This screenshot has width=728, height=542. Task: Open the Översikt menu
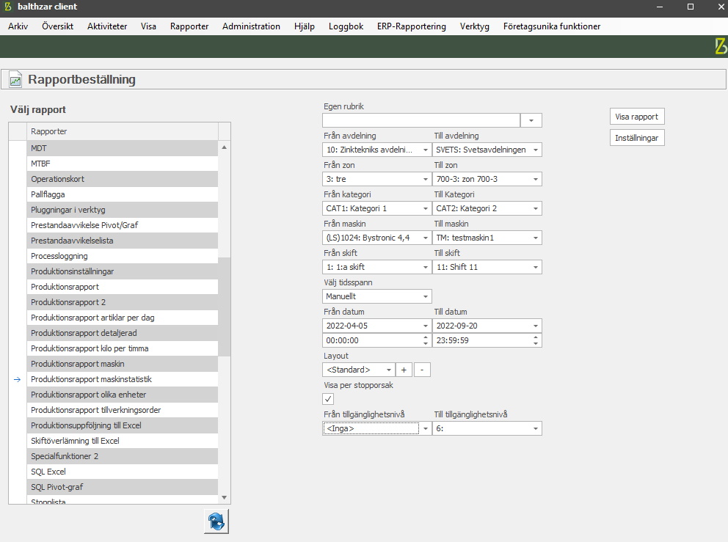57,26
